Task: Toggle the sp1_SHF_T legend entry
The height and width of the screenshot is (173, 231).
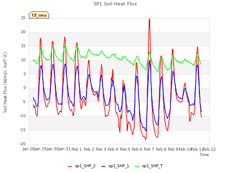Action: tap(149, 166)
